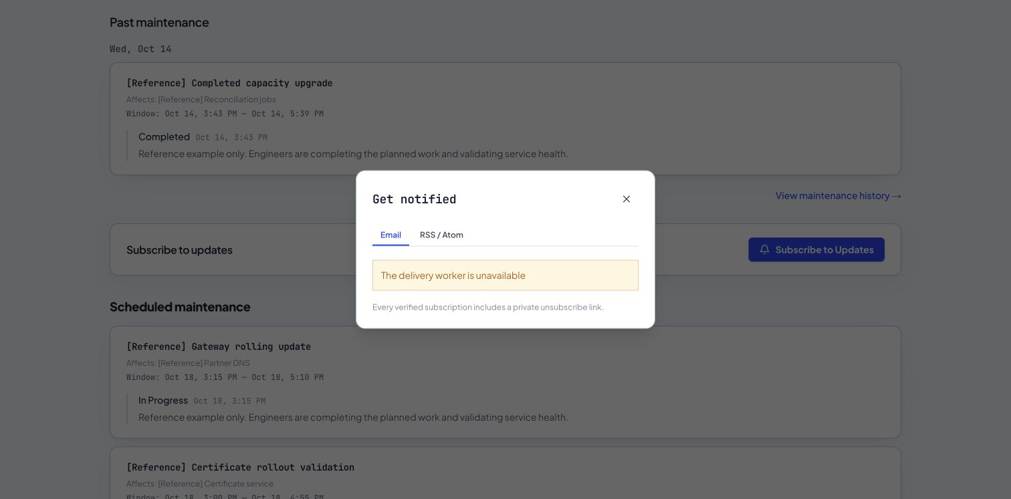This screenshot has height=499, width=1011.
Task: Click the Completed update's reference description
Action: pyautogui.click(x=353, y=154)
